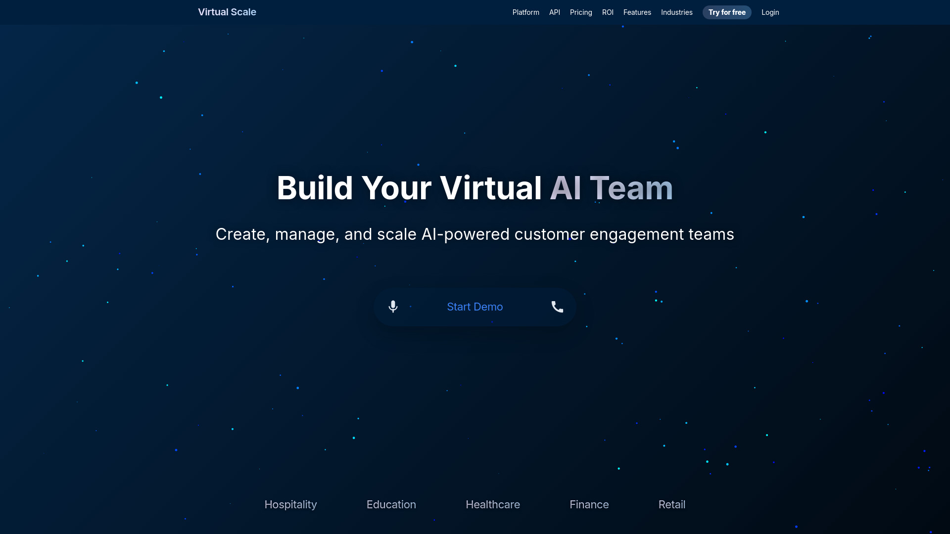Click the API navigation link
This screenshot has width=950, height=534.
tap(555, 12)
